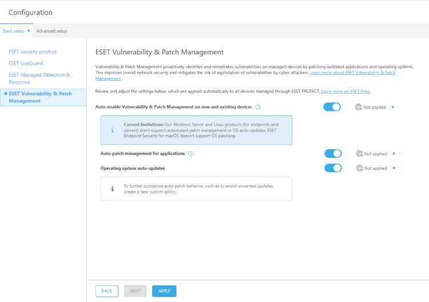This screenshot has height=302, width=429.
Task: Click Operating system auto-updates label
Action: click(133, 168)
